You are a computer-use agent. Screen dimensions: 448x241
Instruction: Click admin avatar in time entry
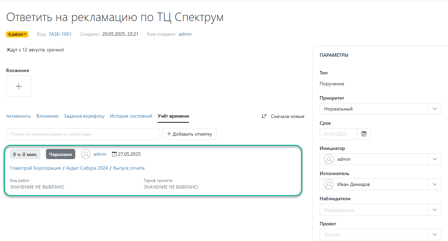(x=86, y=154)
